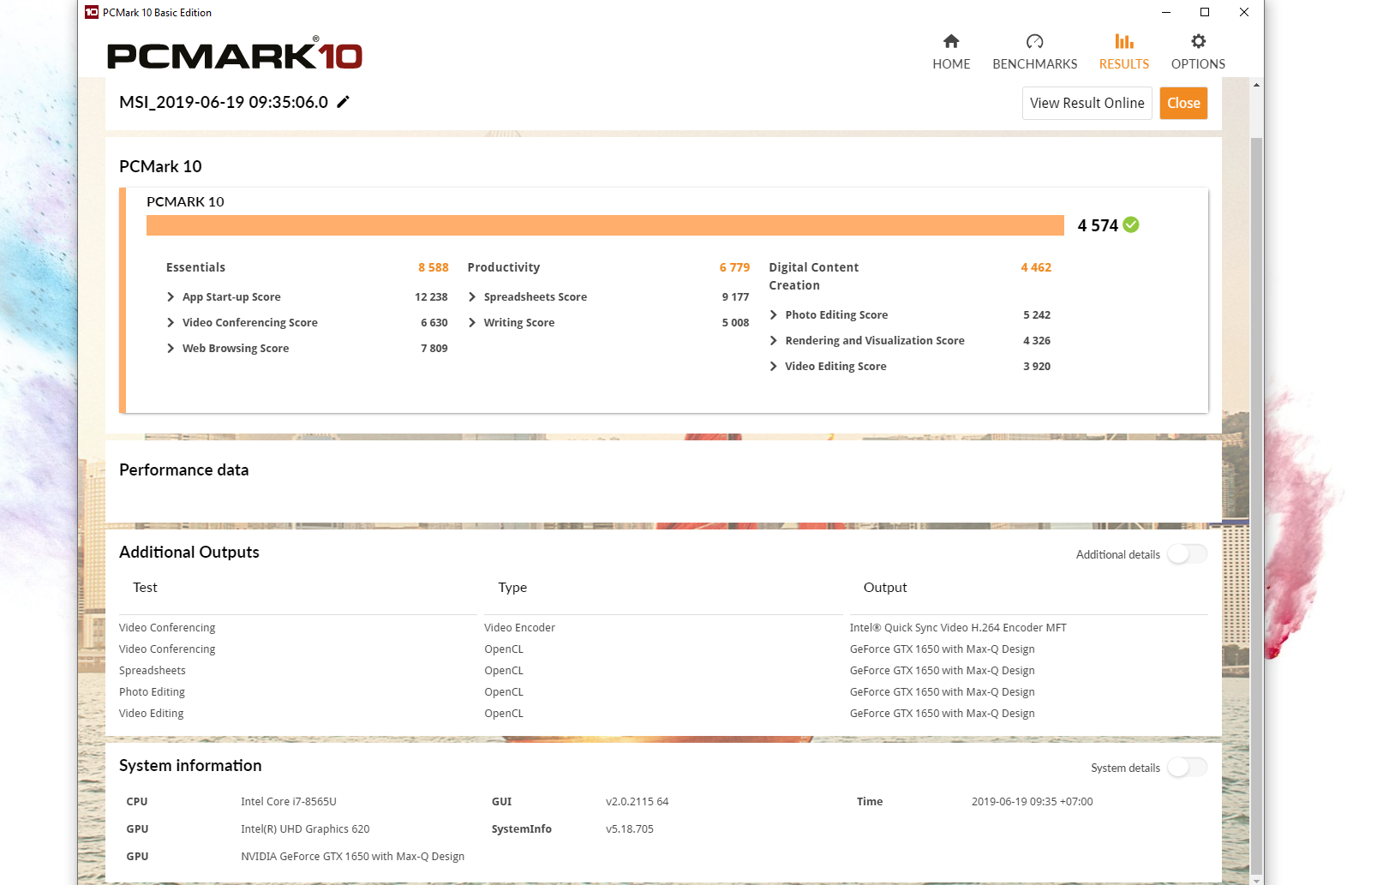Image resolution: width=1383 pixels, height=885 pixels.
Task: Expand Rendering and Visualization Score row
Action: 774,340
